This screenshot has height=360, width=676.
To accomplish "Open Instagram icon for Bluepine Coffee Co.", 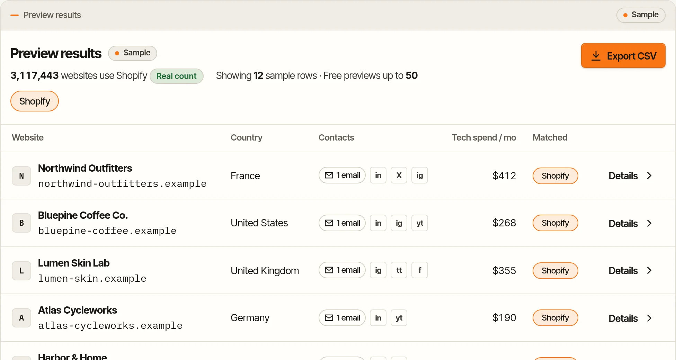I will (x=399, y=223).
